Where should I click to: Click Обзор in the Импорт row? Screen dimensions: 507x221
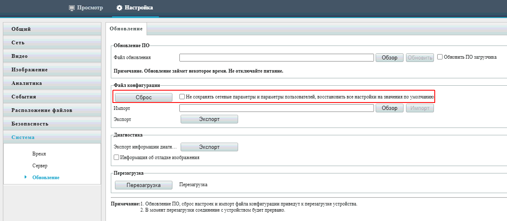pyautogui.click(x=390, y=108)
